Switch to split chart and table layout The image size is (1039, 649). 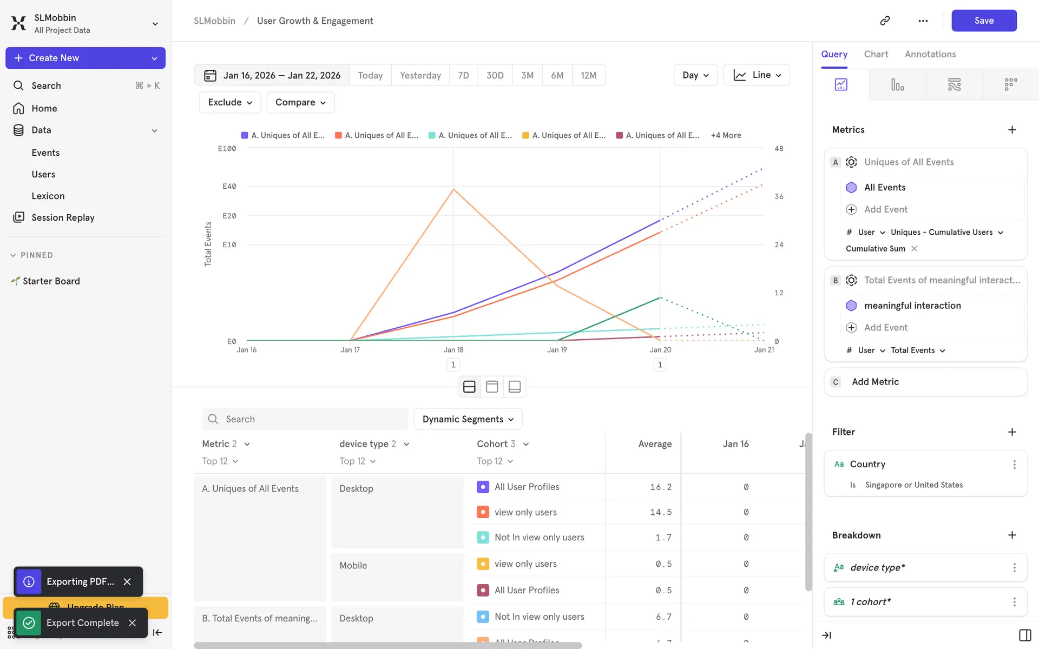tap(469, 387)
